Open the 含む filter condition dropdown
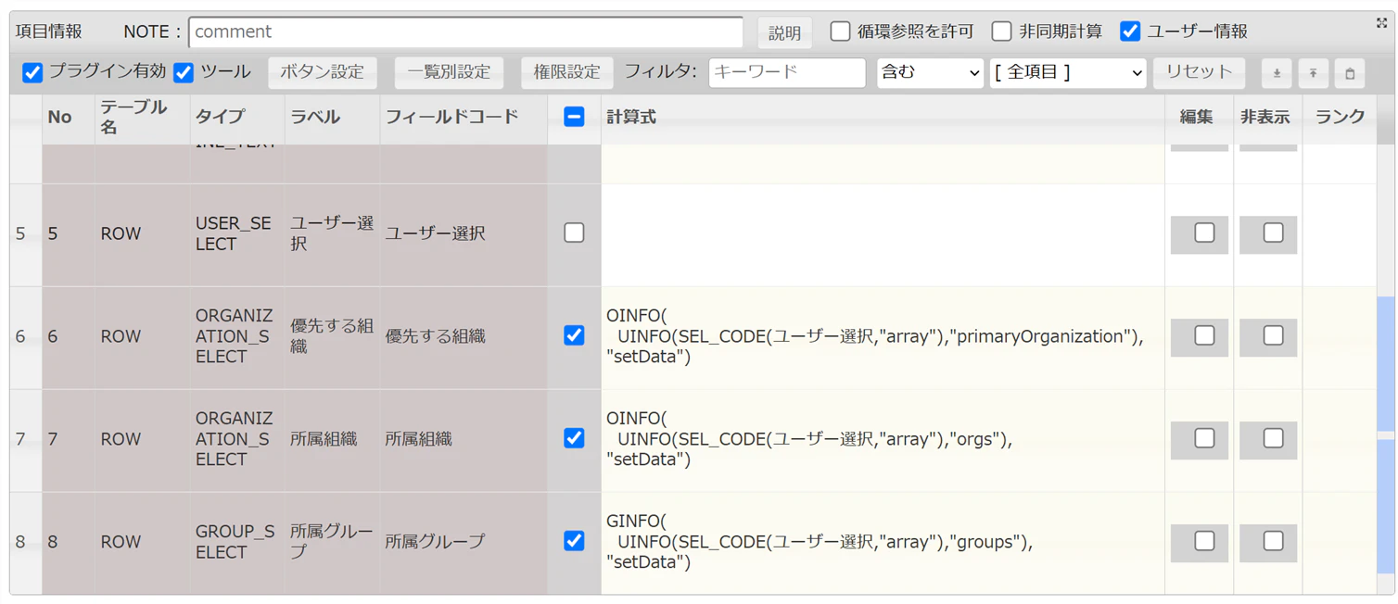This screenshot has height=604, width=1398. click(930, 73)
